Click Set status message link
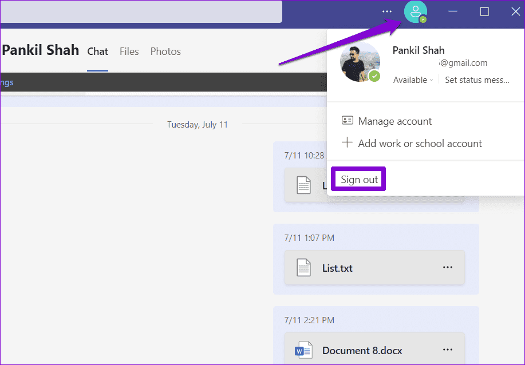Viewport: 525px width, 365px height. coord(477,80)
